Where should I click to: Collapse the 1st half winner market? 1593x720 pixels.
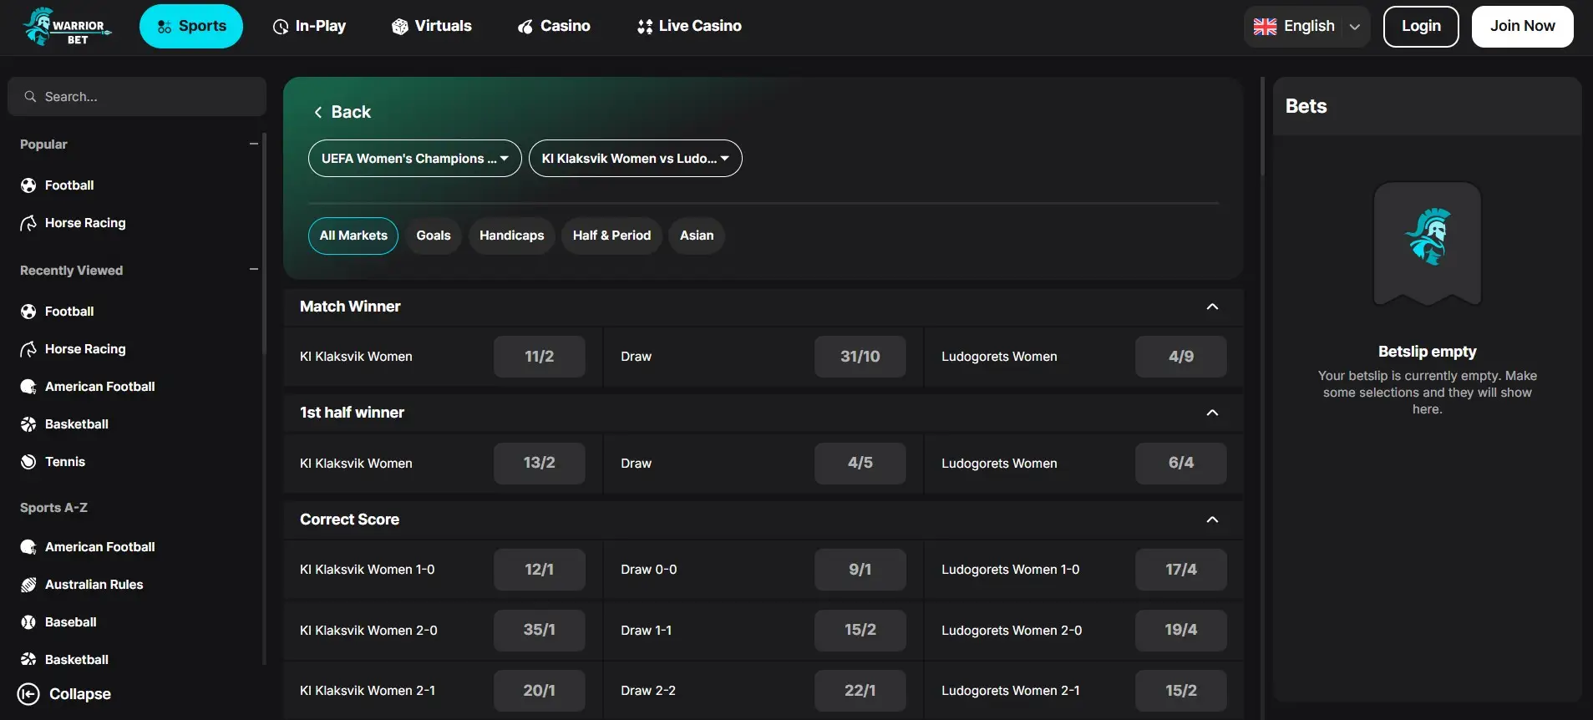pyautogui.click(x=1212, y=413)
